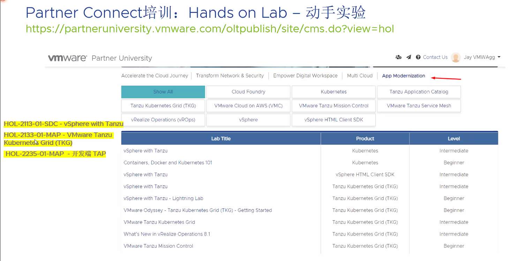Screen dimensions: 519x261
Task: Sort by the Lab Title column header
Action: [221, 139]
